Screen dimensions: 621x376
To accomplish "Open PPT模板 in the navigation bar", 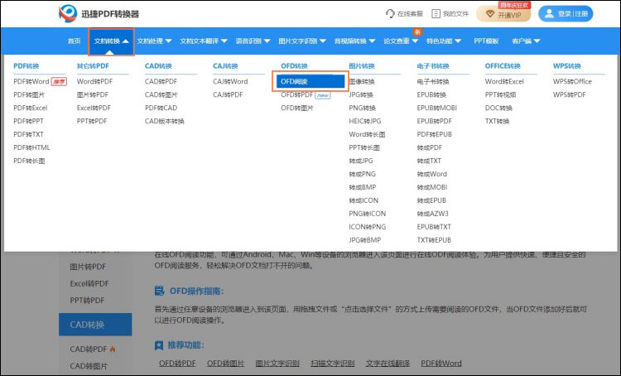I will tap(486, 41).
